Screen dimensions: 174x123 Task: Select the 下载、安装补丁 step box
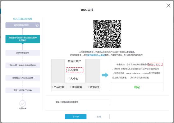point(23,90)
